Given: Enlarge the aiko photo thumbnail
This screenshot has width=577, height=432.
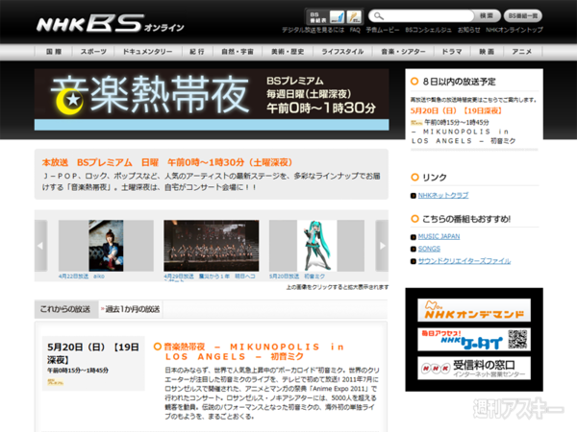Looking at the screenshot, I should [106, 246].
